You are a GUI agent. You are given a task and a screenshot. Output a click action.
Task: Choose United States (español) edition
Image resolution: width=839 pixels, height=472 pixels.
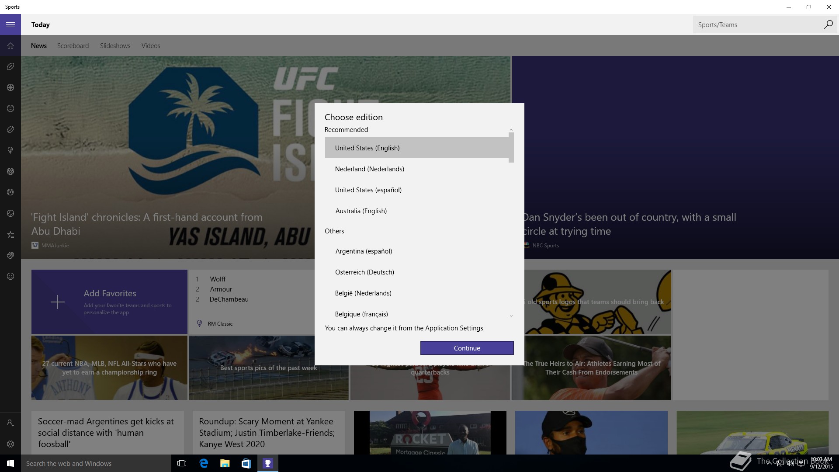[417, 190]
